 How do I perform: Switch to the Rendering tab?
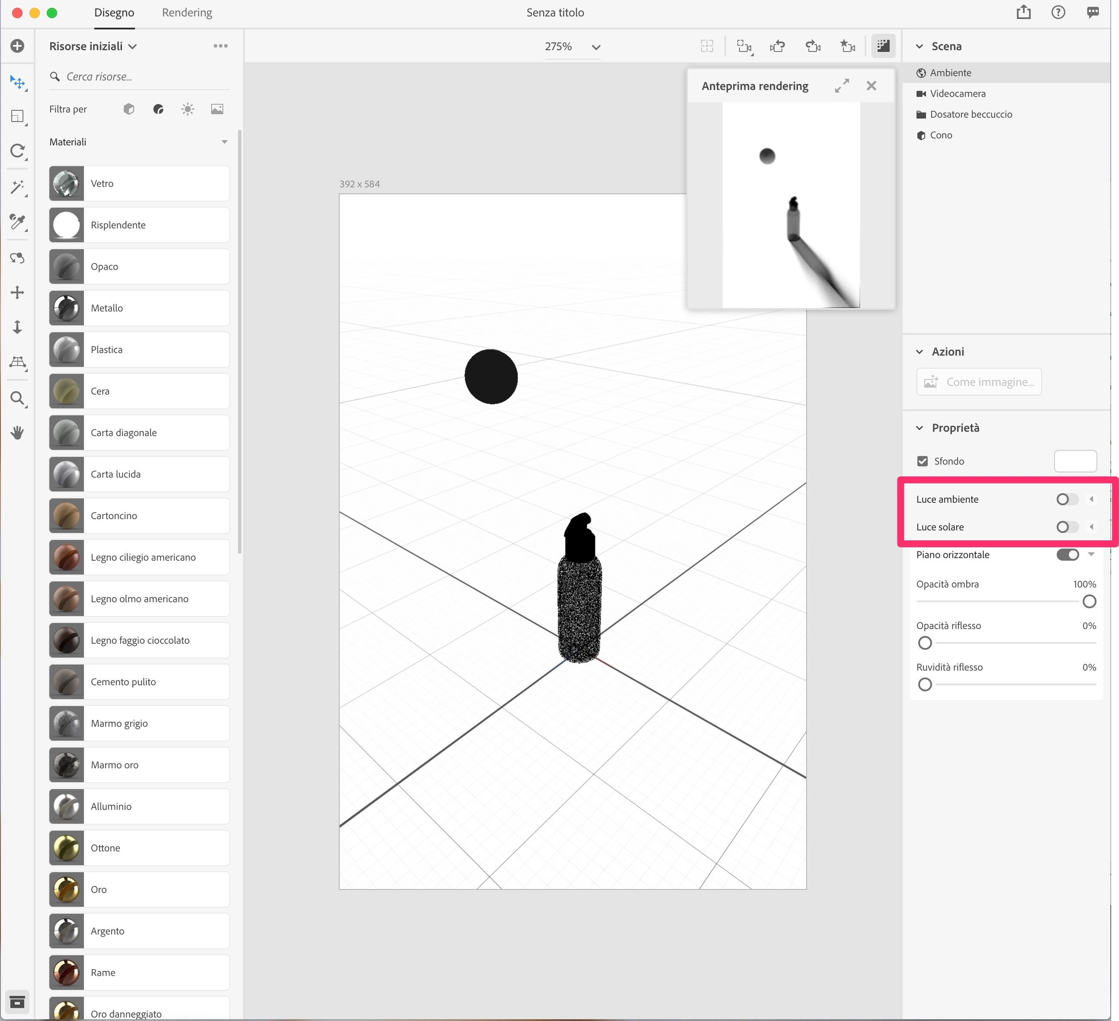pyautogui.click(x=187, y=13)
